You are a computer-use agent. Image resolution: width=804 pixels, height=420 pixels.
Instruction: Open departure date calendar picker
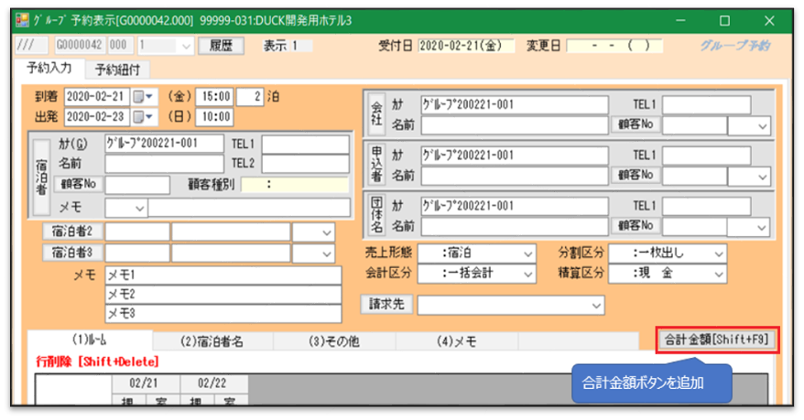144,117
